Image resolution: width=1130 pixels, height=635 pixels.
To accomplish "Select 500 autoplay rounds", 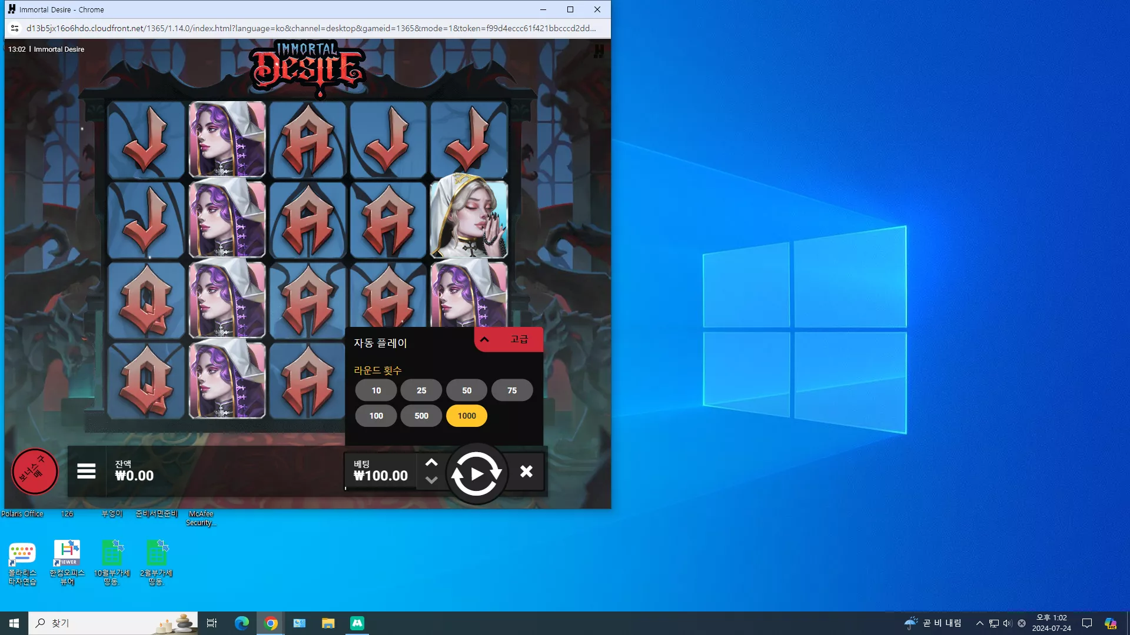I will click(x=421, y=416).
